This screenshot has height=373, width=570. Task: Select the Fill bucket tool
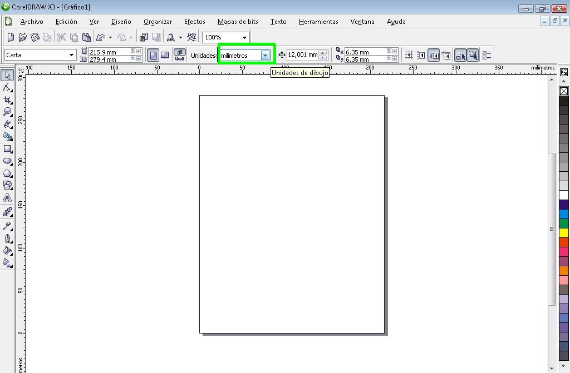(x=8, y=251)
